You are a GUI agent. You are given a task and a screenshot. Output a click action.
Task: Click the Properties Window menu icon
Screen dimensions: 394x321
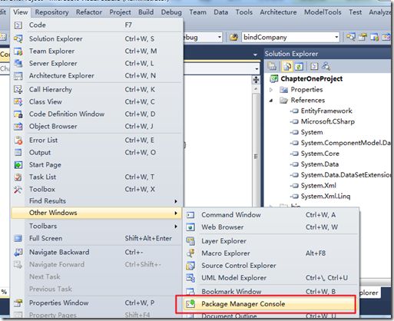(x=18, y=303)
